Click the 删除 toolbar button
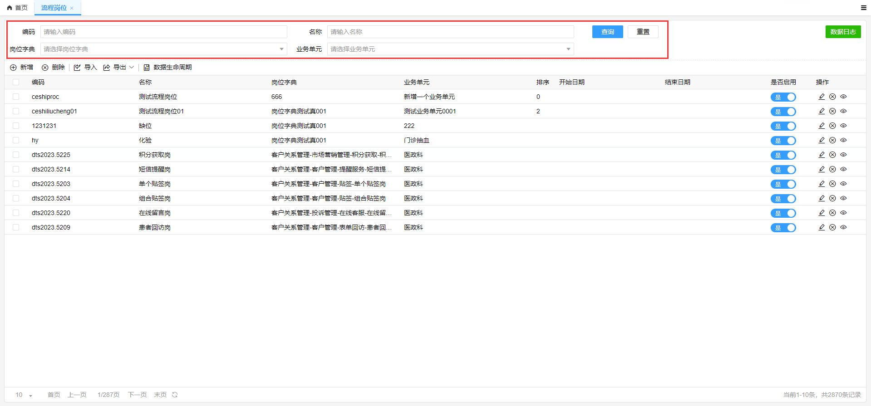 [53, 67]
